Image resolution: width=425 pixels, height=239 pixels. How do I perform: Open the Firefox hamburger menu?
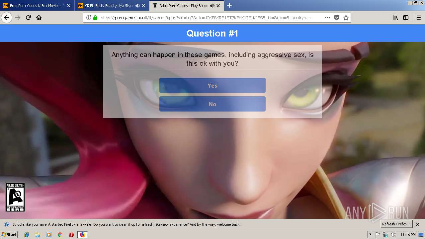click(418, 18)
